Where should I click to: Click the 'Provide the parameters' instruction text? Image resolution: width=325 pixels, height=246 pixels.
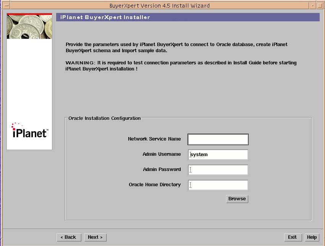176,48
